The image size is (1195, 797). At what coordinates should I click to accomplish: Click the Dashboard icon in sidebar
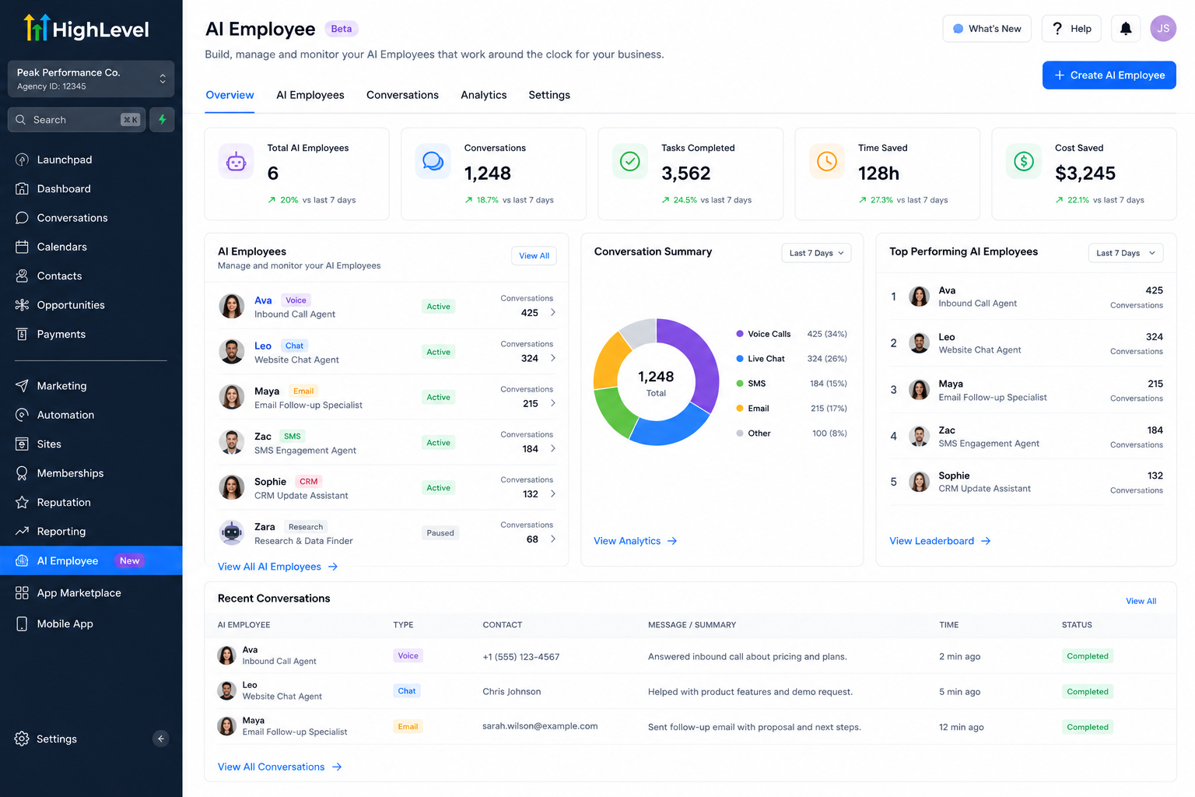(x=22, y=188)
